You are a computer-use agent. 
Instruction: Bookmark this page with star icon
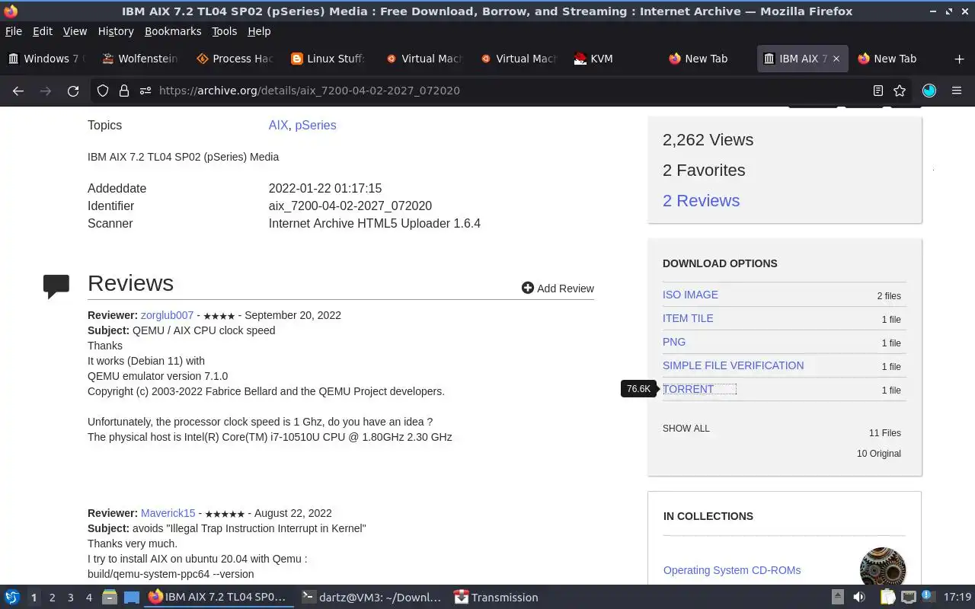900,91
